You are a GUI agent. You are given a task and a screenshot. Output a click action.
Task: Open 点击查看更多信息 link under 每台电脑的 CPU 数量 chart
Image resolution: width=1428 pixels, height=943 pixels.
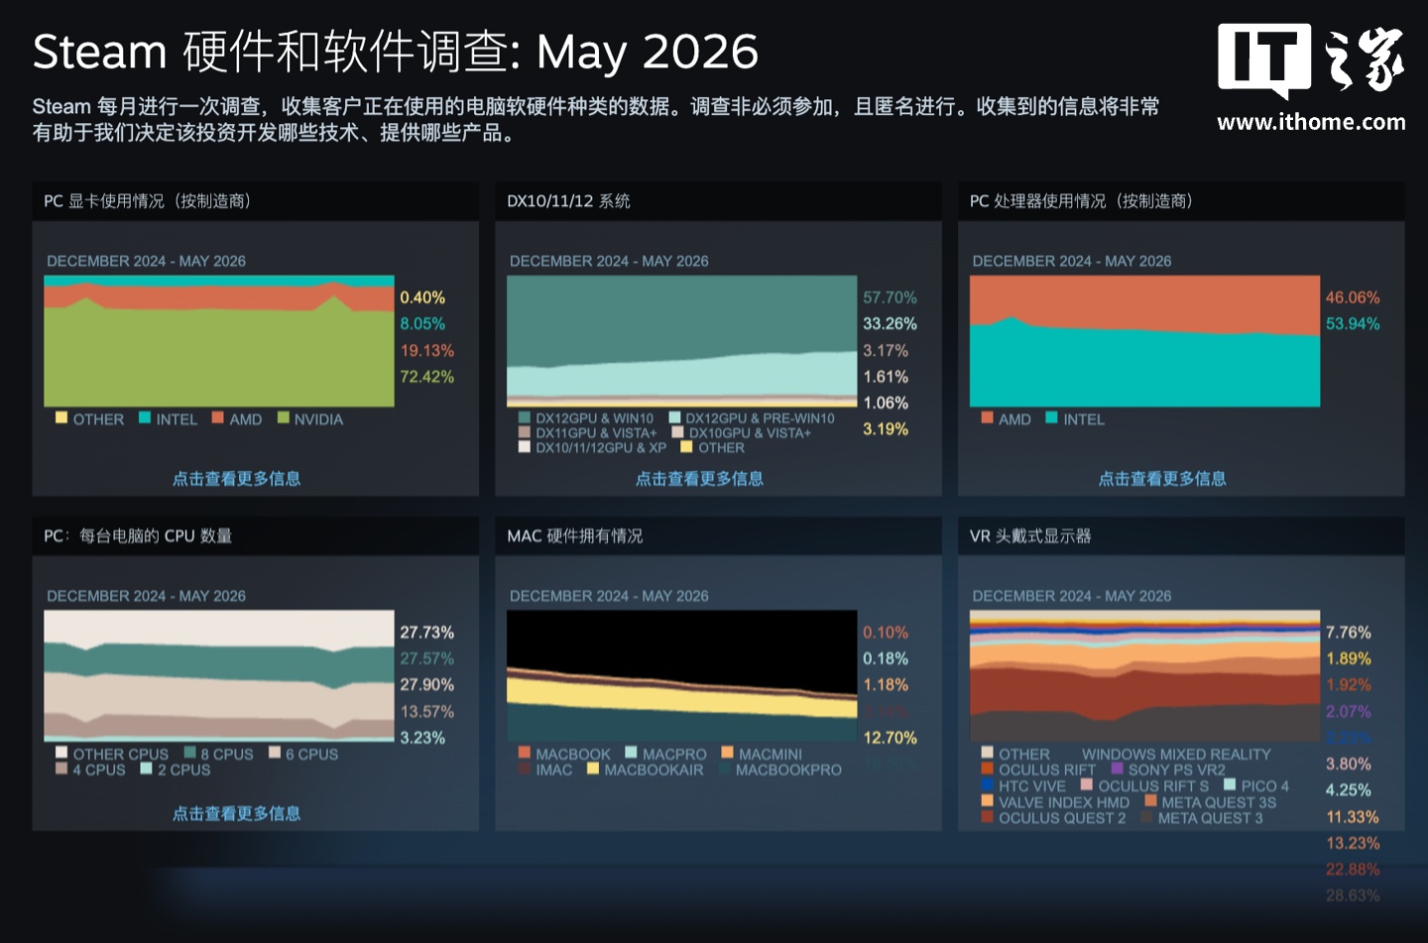pyautogui.click(x=236, y=813)
